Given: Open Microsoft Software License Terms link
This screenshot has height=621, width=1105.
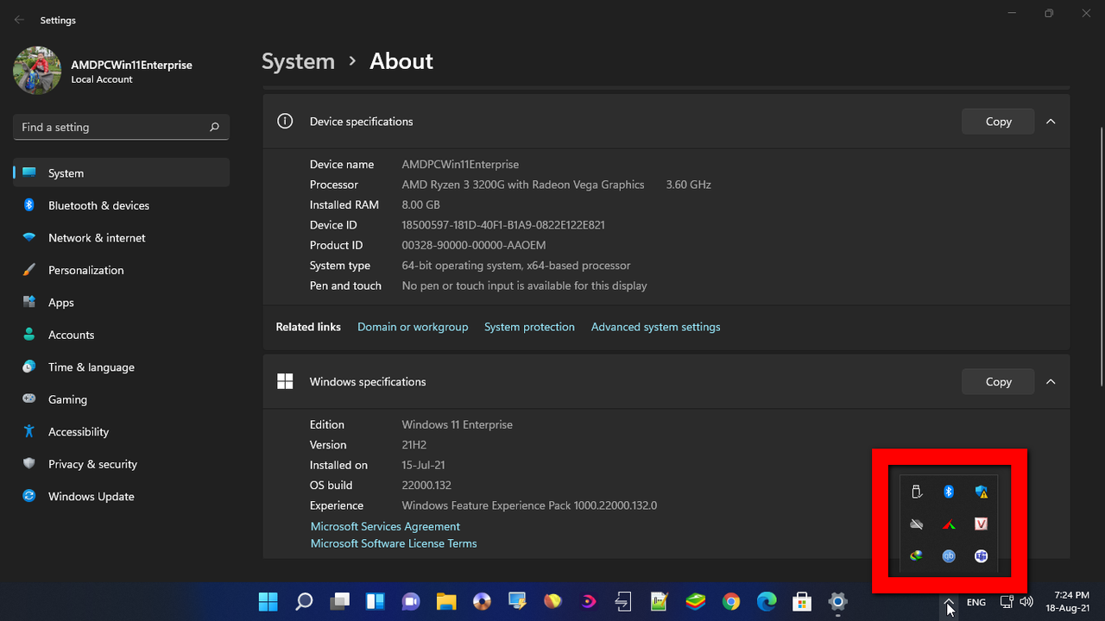Looking at the screenshot, I should pyautogui.click(x=394, y=543).
